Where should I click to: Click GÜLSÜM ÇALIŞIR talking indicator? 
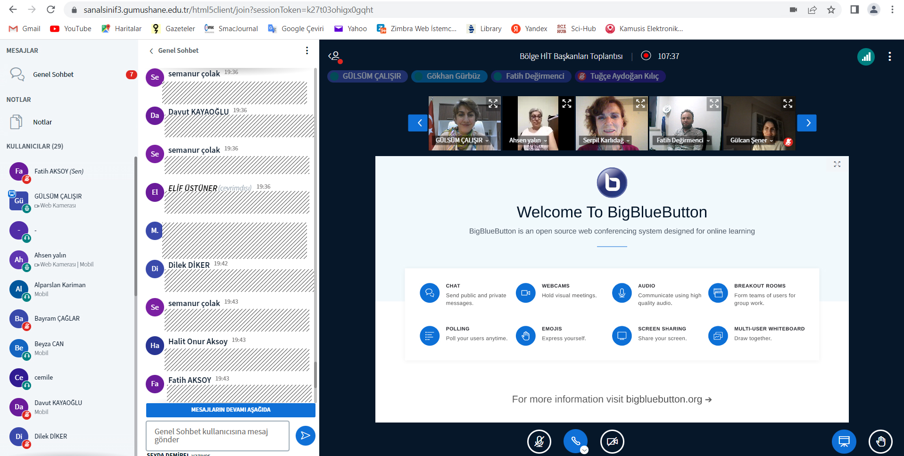tap(367, 76)
